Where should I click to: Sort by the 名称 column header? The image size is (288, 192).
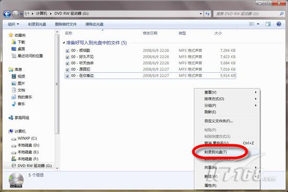pos(69,33)
